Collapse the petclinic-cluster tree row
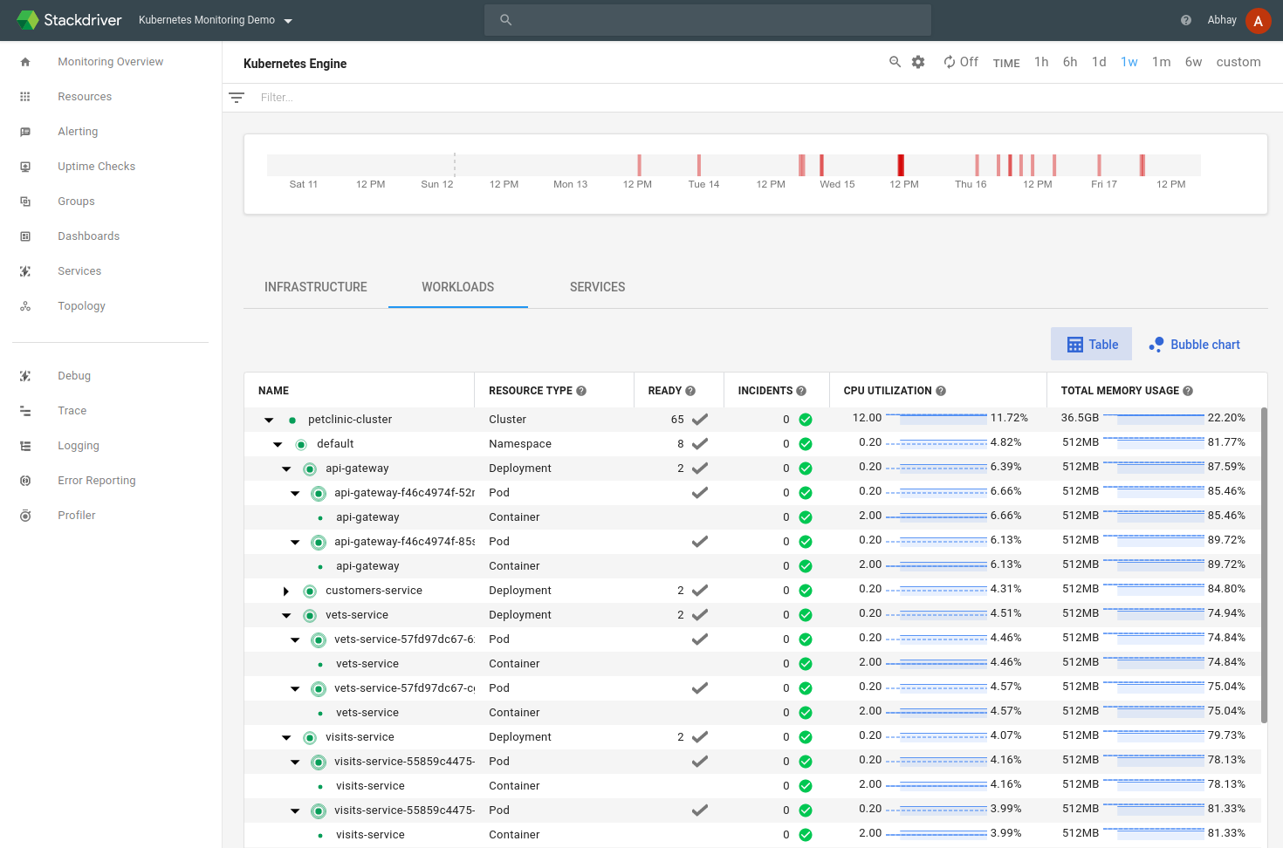Image resolution: width=1283 pixels, height=848 pixels. pyautogui.click(x=269, y=420)
